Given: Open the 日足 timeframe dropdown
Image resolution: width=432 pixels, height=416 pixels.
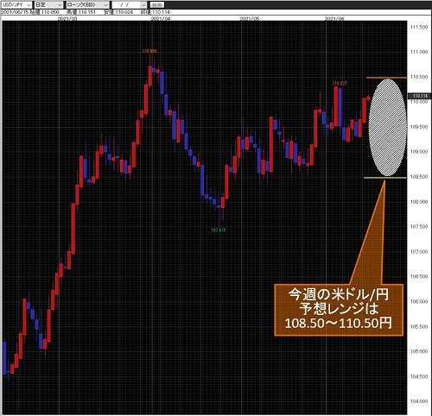Looking at the screenshot, I should point(48,5).
